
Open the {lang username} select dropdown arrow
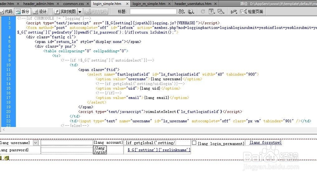point(36,143)
